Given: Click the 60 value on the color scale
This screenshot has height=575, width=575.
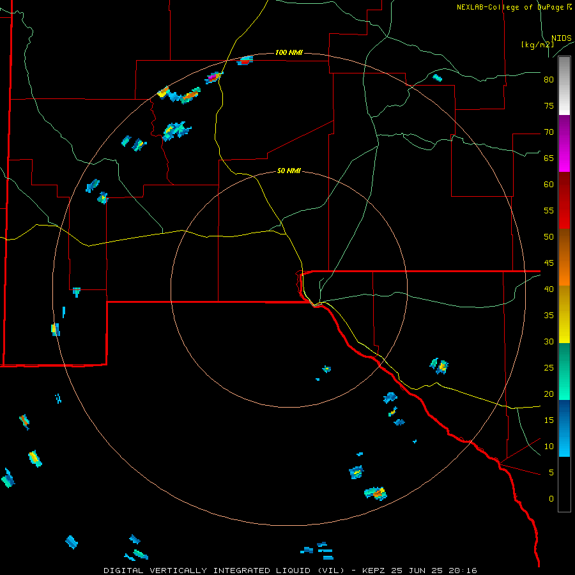Looking at the screenshot, I should (x=549, y=185).
